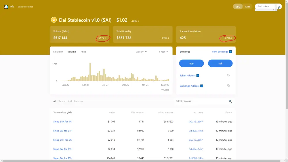Sort transactions by the Time column
288x162 pixels.
click(228, 113)
